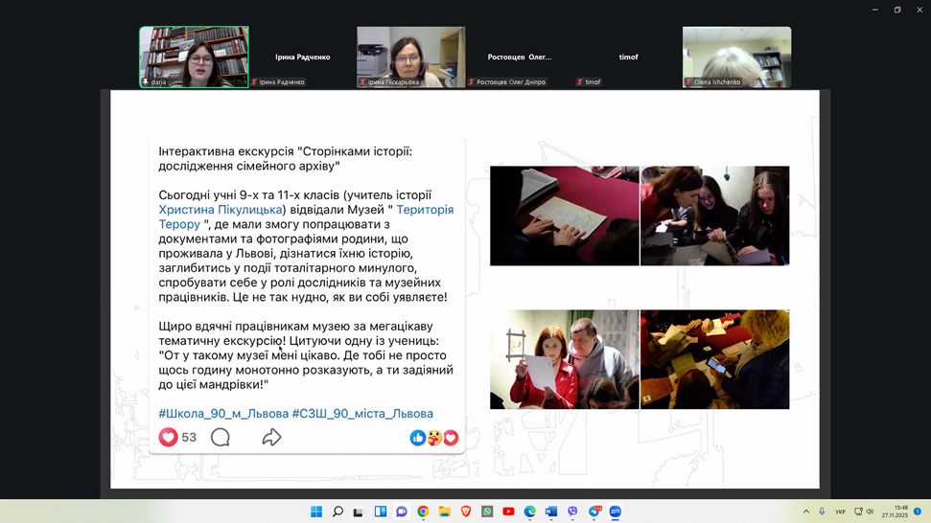Viewport: 931px width, 523px height.
Task: Click the comment bubble icon on post
Action: (221, 438)
